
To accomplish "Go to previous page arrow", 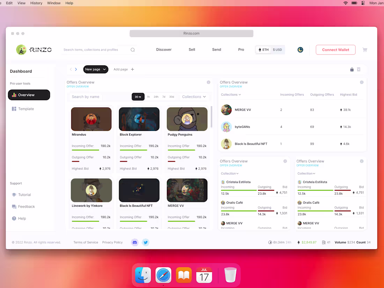I will (71, 69).
